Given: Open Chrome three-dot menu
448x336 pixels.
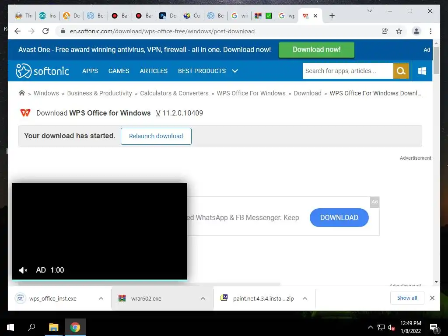Looking at the screenshot, I should [430, 31].
